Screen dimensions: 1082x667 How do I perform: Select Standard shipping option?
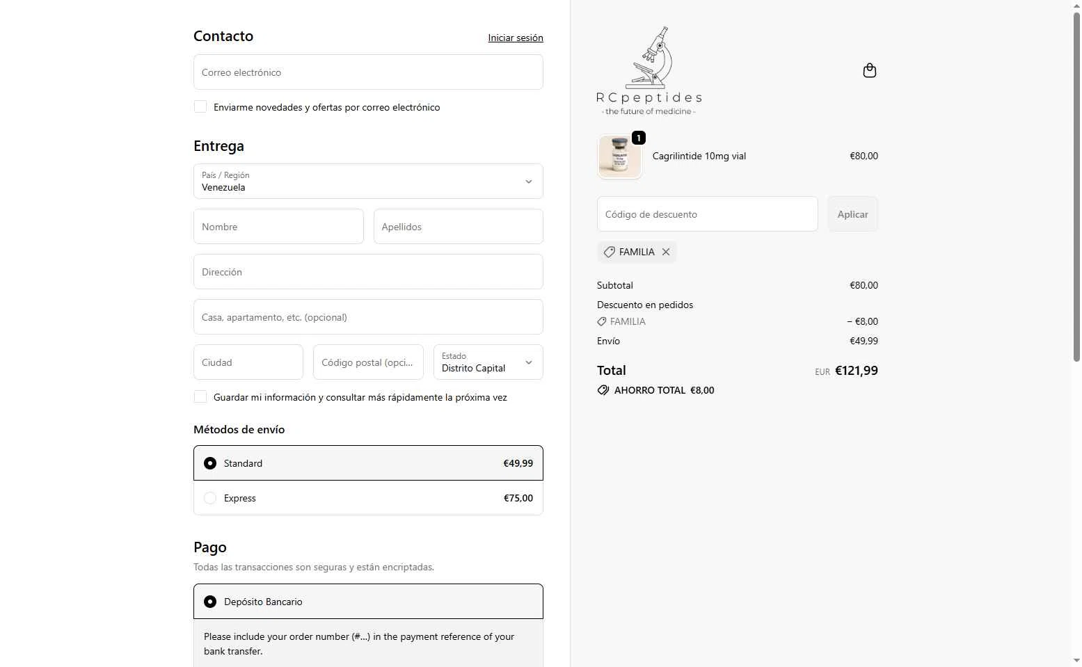tap(368, 463)
